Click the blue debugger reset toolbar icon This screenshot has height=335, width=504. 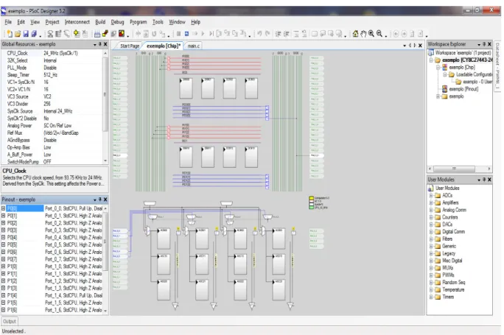click(x=186, y=34)
